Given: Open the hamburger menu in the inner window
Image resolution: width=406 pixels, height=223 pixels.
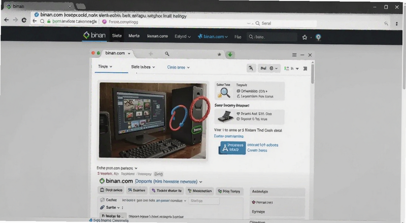Looking at the screenshot, I should (x=294, y=55).
